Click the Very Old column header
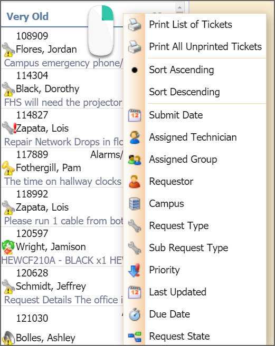This screenshot has width=275, height=346. [27, 16]
